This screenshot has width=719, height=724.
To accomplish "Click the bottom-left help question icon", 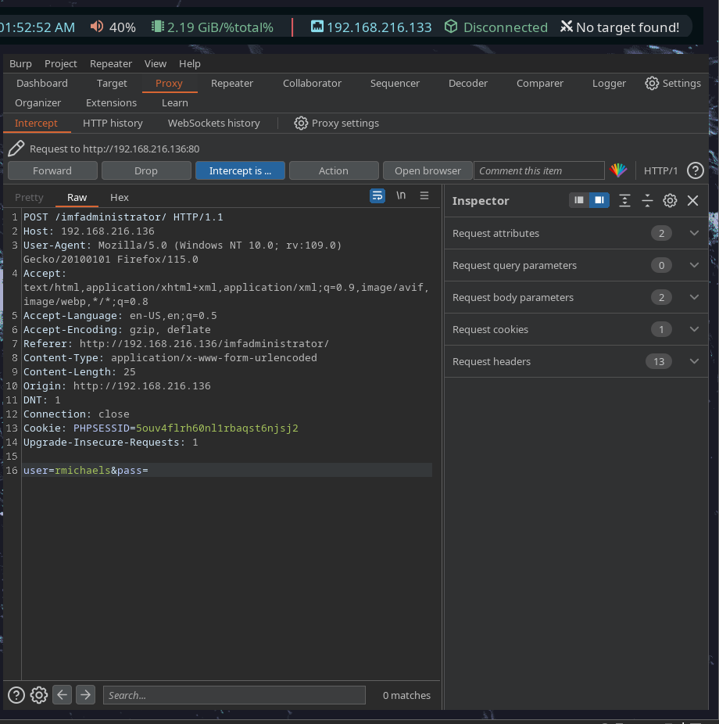I will point(16,695).
